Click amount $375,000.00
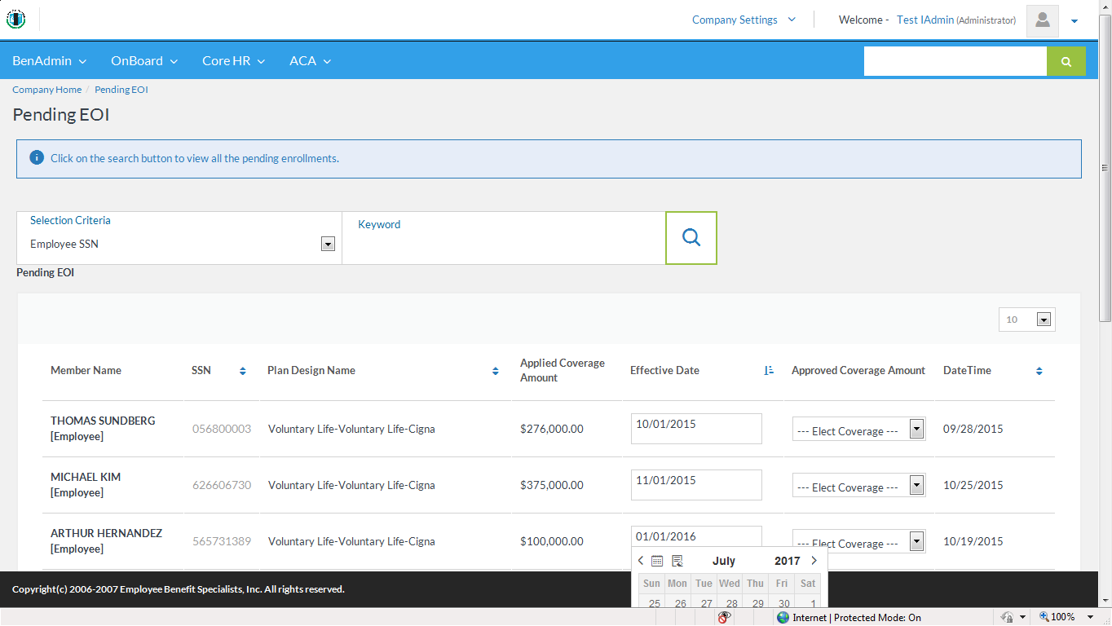 pos(552,485)
